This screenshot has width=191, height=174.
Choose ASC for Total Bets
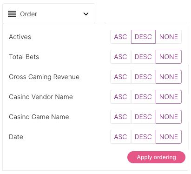click(121, 57)
